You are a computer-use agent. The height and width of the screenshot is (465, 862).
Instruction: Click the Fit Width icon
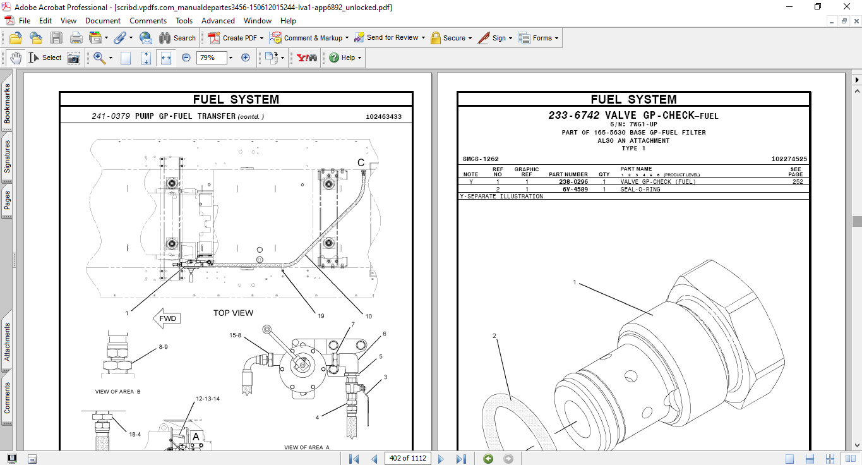[166, 57]
